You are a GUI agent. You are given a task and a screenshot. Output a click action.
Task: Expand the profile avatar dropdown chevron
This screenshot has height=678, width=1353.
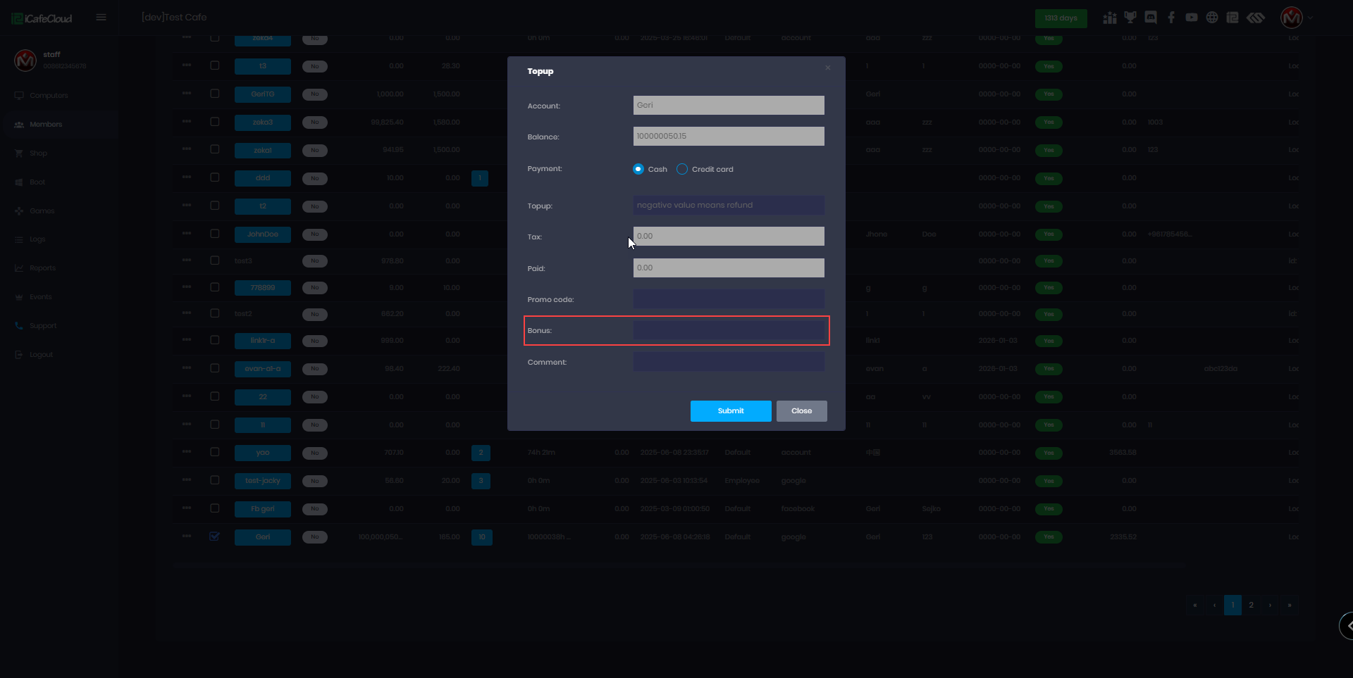coord(1311,18)
